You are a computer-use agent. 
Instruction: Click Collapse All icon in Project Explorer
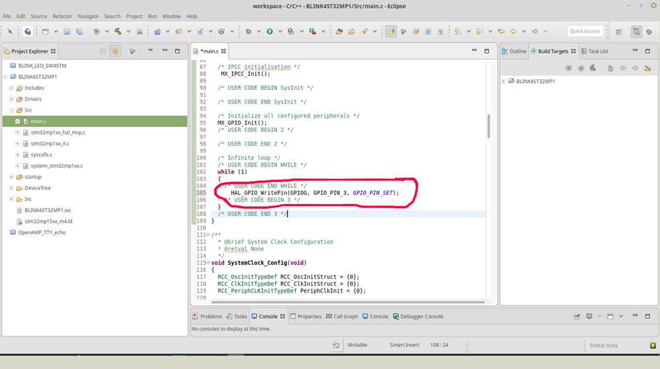point(103,51)
